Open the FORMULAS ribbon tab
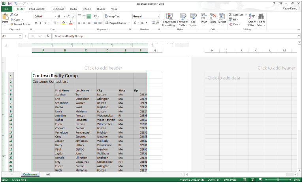 coord(58,8)
